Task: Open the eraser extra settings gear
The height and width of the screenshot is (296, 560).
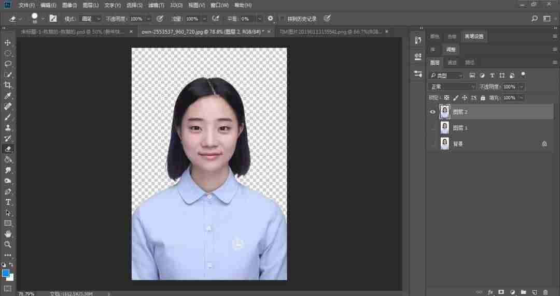Action: [270, 19]
